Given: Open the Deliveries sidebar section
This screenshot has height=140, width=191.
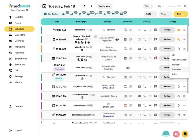Looking at the screenshot, I should tap(19, 41).
